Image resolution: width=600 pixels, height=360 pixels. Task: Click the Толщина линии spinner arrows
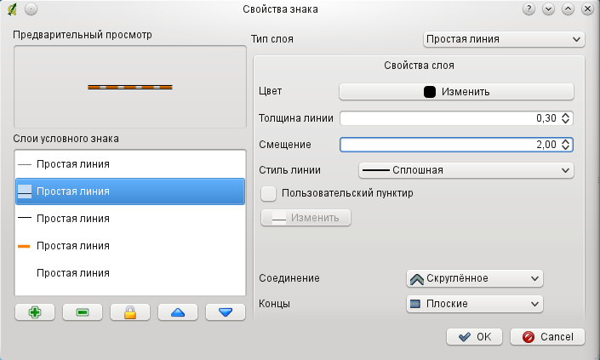566,118
